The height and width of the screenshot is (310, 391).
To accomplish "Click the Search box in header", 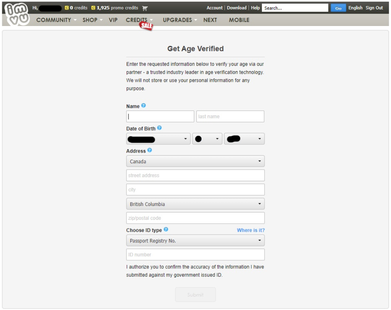I will point(295,8).
